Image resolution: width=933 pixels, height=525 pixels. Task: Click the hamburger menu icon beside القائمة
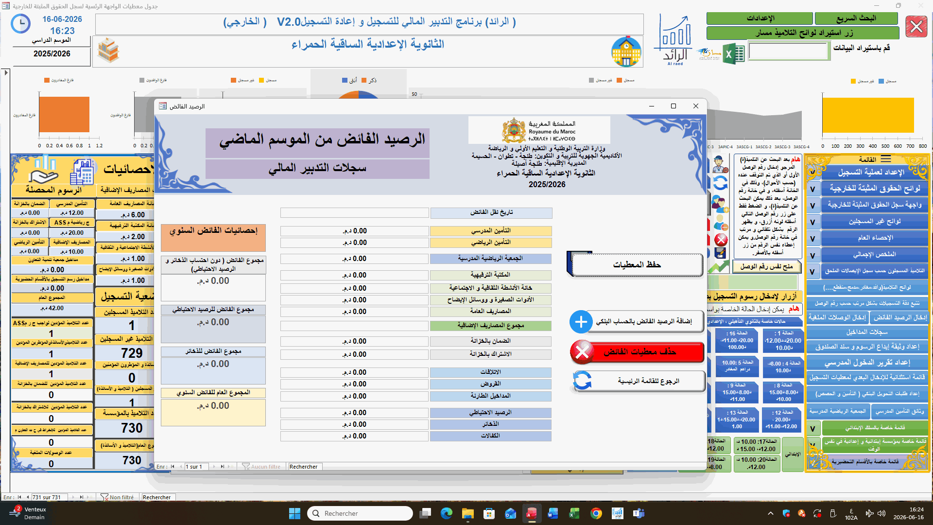click(x=886, y=159)
